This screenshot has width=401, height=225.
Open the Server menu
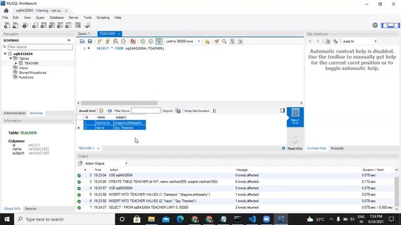73,17
